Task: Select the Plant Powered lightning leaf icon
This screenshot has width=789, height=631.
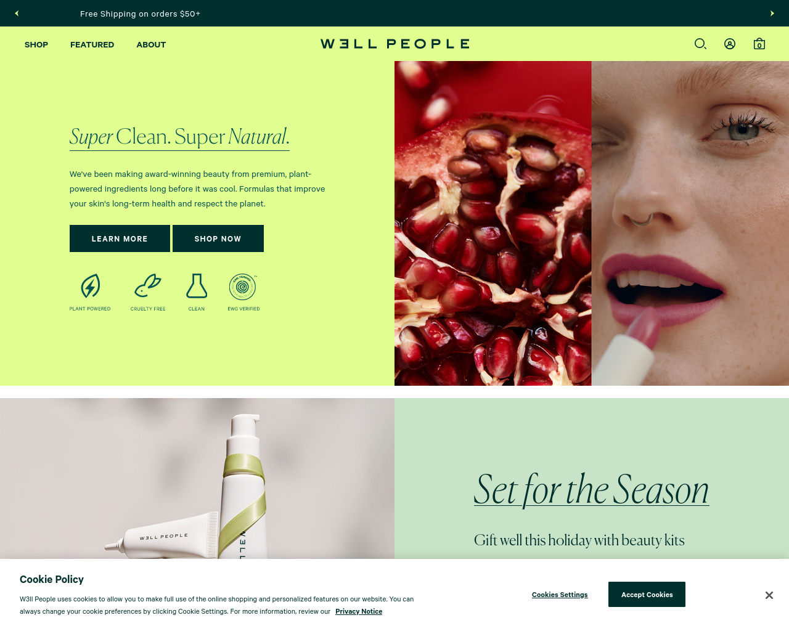Action: (x=91, y=286)
